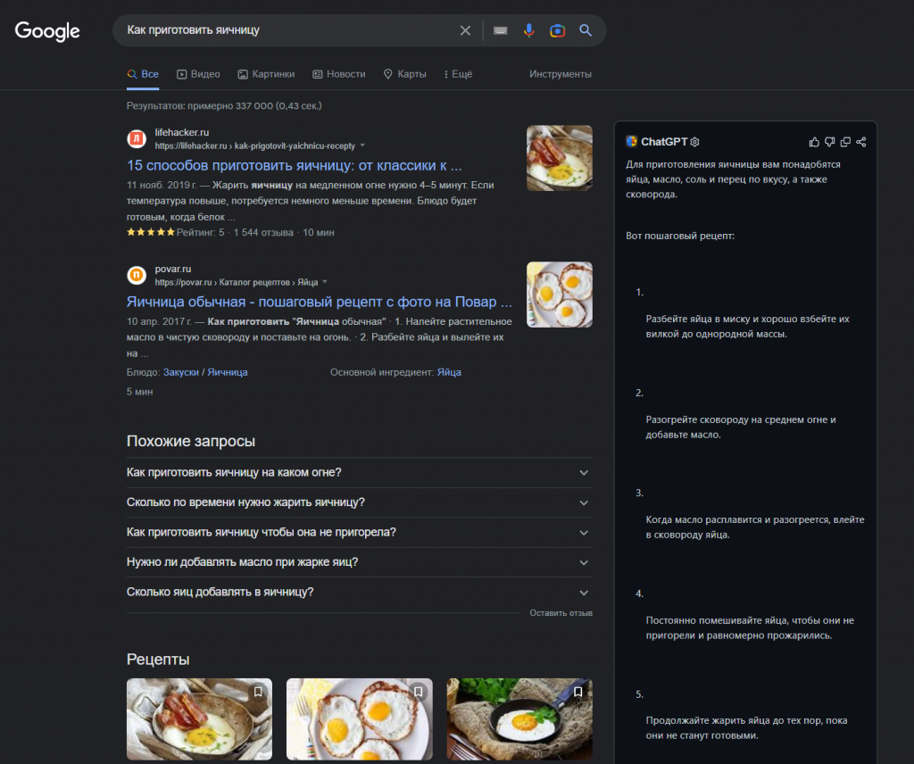
Task: Copy the ChatGPT answer
Action: click(x=845, y=142)
